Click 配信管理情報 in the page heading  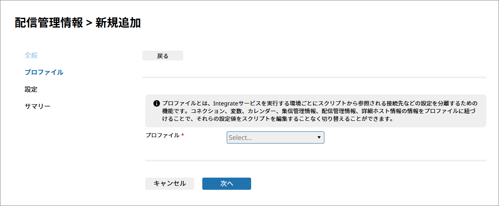[49, 23]
